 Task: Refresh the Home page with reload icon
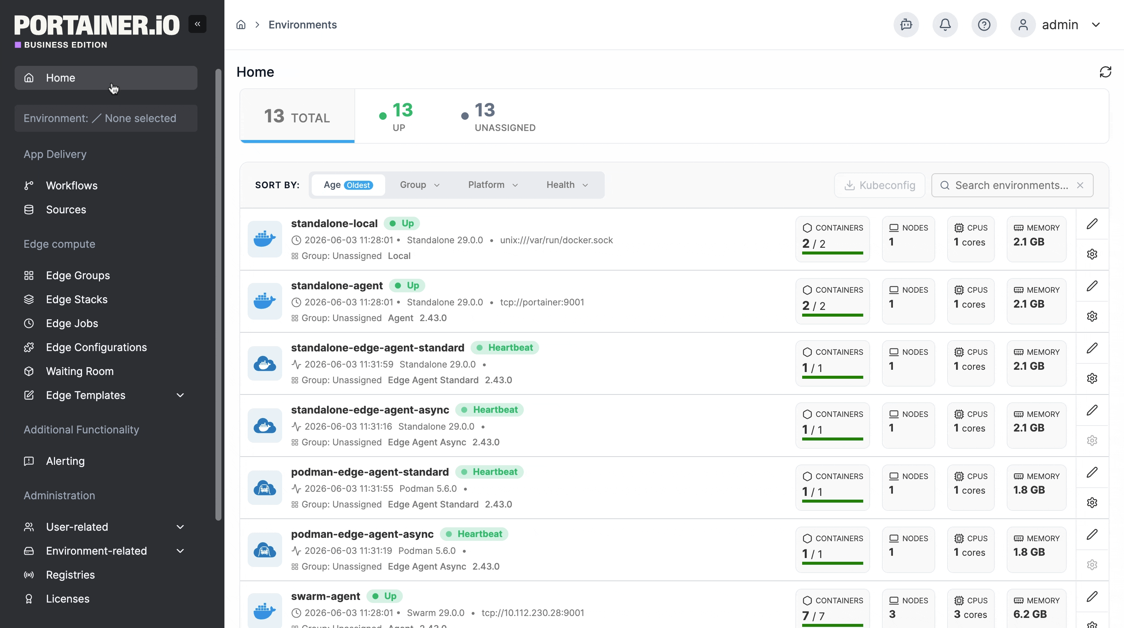pos(1105,72)
